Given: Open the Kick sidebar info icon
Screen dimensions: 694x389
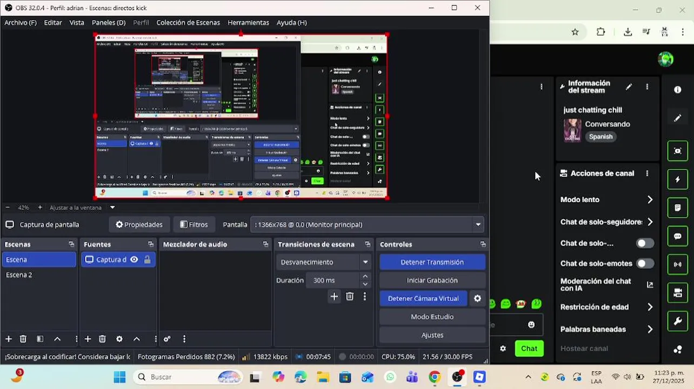Looking at the screenshot, I should pyautogui.click(x=678, y=90).
